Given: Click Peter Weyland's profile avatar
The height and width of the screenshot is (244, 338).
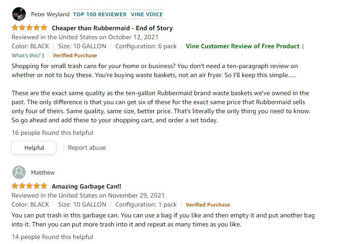Looking at the screenshot, I should pyautogui.click(x=19, y=14).
